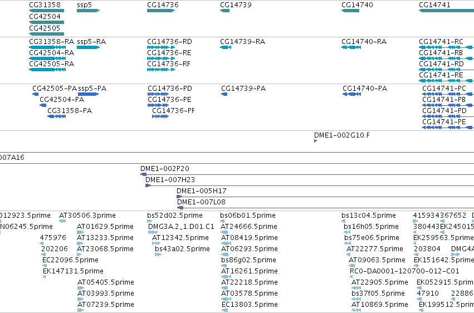Screen dimensions: 474x313
Task: Click transcript CG14741-RD label
Action: point(441,64)
